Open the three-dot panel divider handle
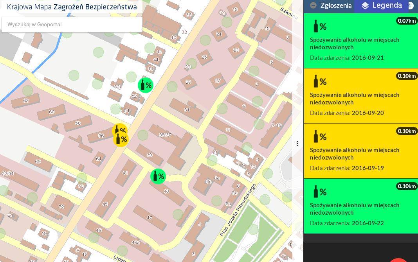 (297, 144)
